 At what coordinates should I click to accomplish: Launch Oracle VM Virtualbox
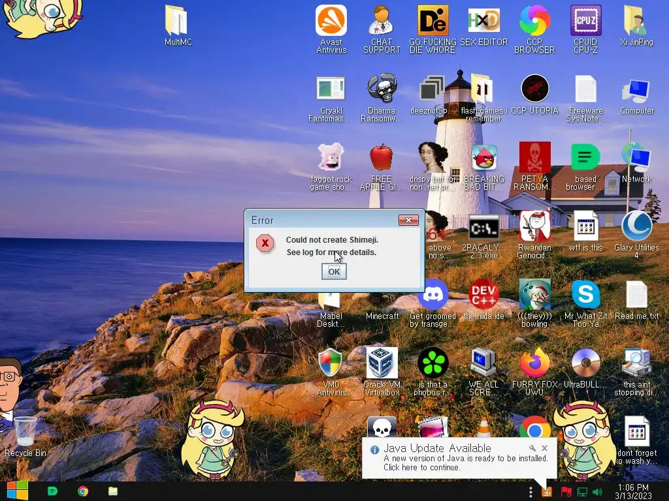click(382, 372)
